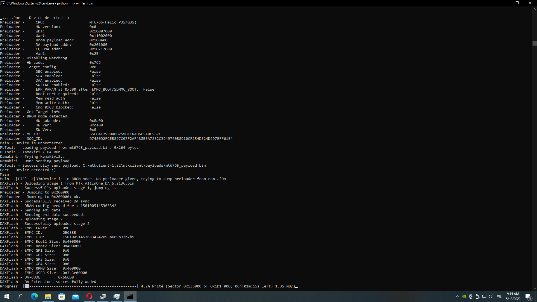
Task: Click Safely Remove Hardware USB icon
Action: point(477,296)
